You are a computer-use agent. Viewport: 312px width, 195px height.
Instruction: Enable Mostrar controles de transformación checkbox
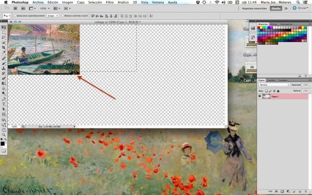pos(63,16)
